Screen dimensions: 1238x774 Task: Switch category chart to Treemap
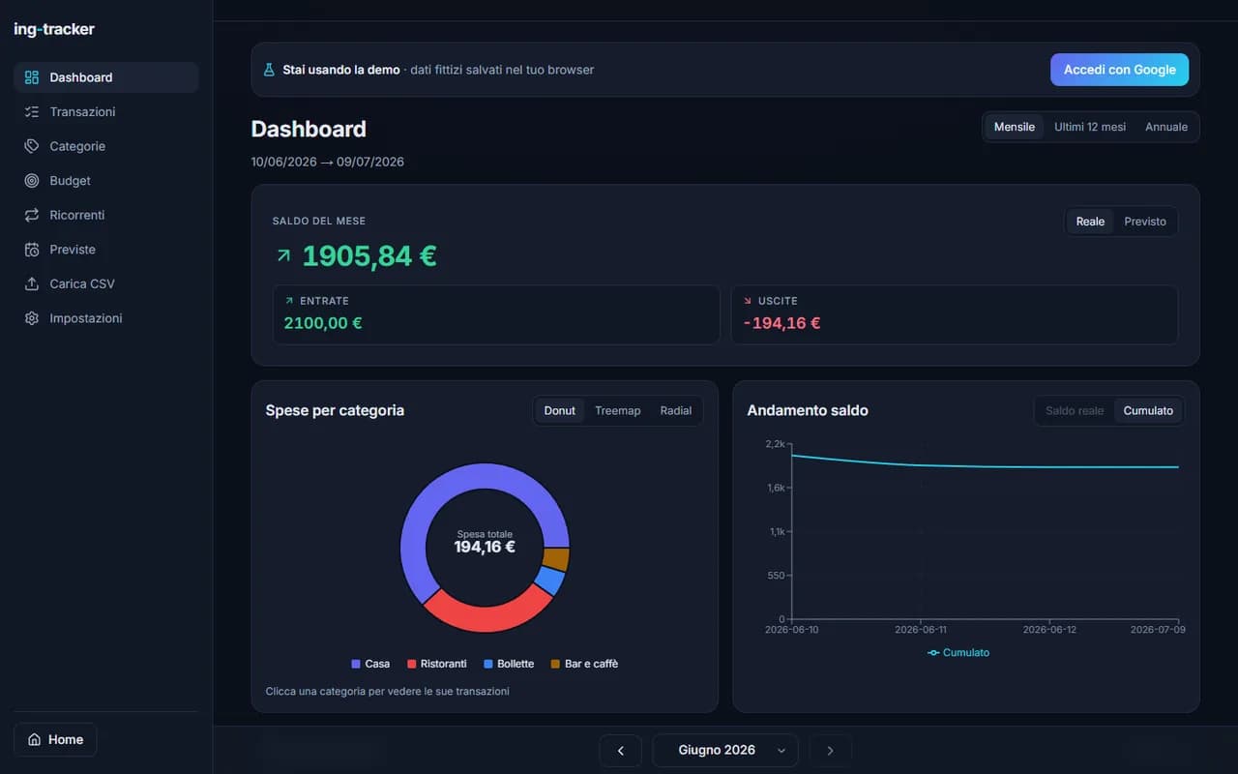pyautogui.click(x=618, y=411)
